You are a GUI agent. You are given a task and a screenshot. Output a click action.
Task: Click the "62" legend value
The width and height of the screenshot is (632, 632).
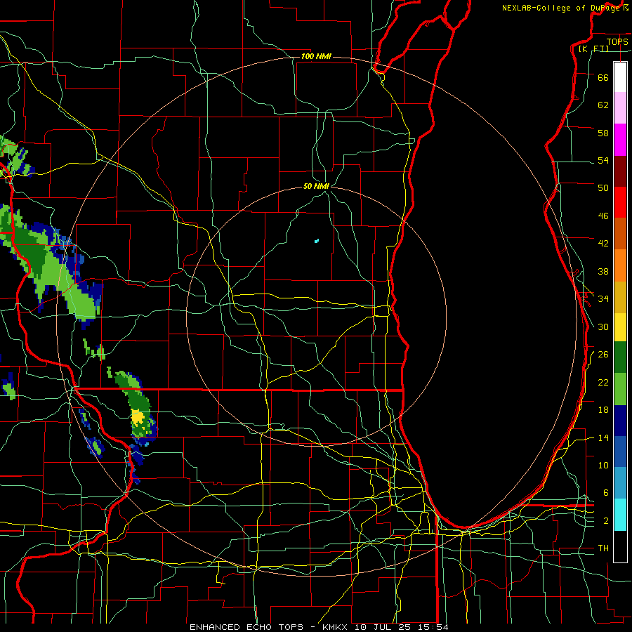603,105
